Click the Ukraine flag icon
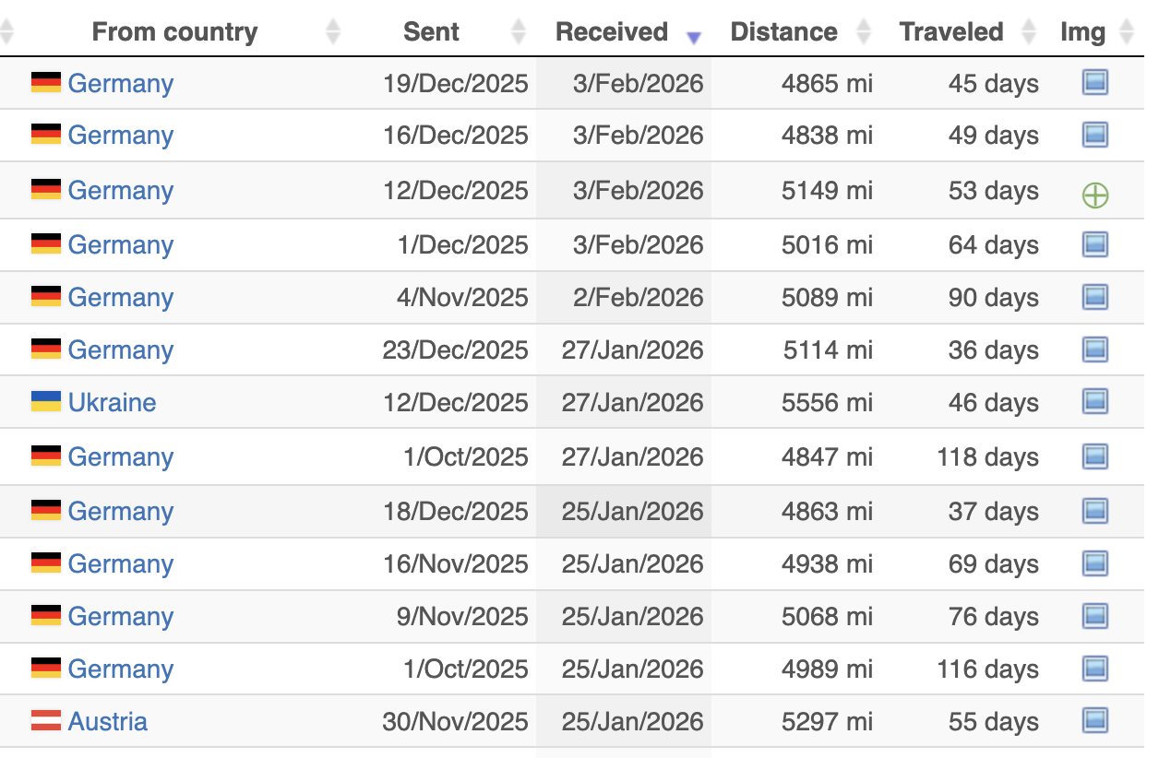This screenshot has width=1159, height=758. pos(46,402)
